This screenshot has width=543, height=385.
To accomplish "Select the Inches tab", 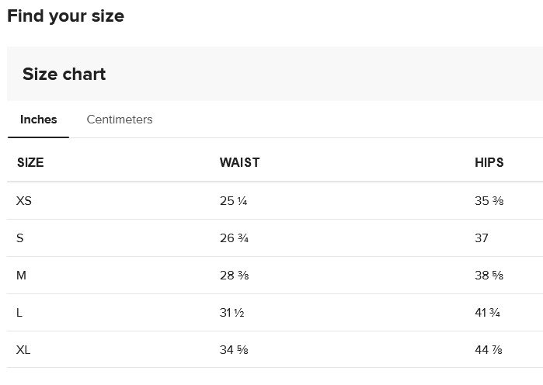I will pos(38,120).
